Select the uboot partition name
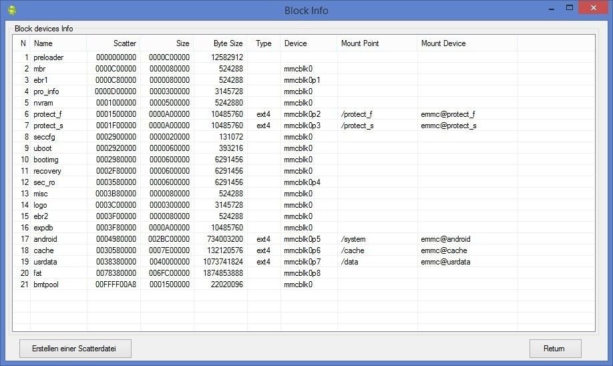 [x=43, y=148]
